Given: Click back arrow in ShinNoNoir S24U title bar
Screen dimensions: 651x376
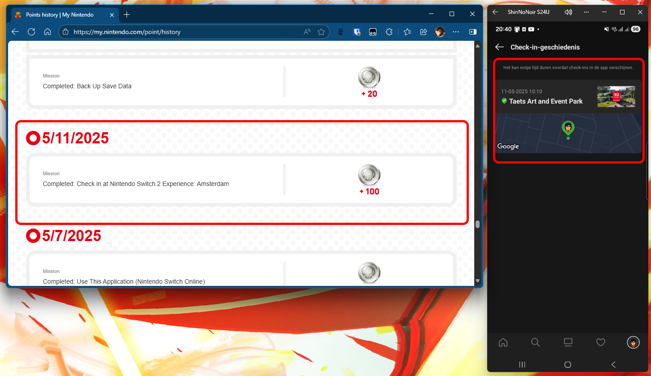Looking at the screenshot, I should (x=495, y=12).
